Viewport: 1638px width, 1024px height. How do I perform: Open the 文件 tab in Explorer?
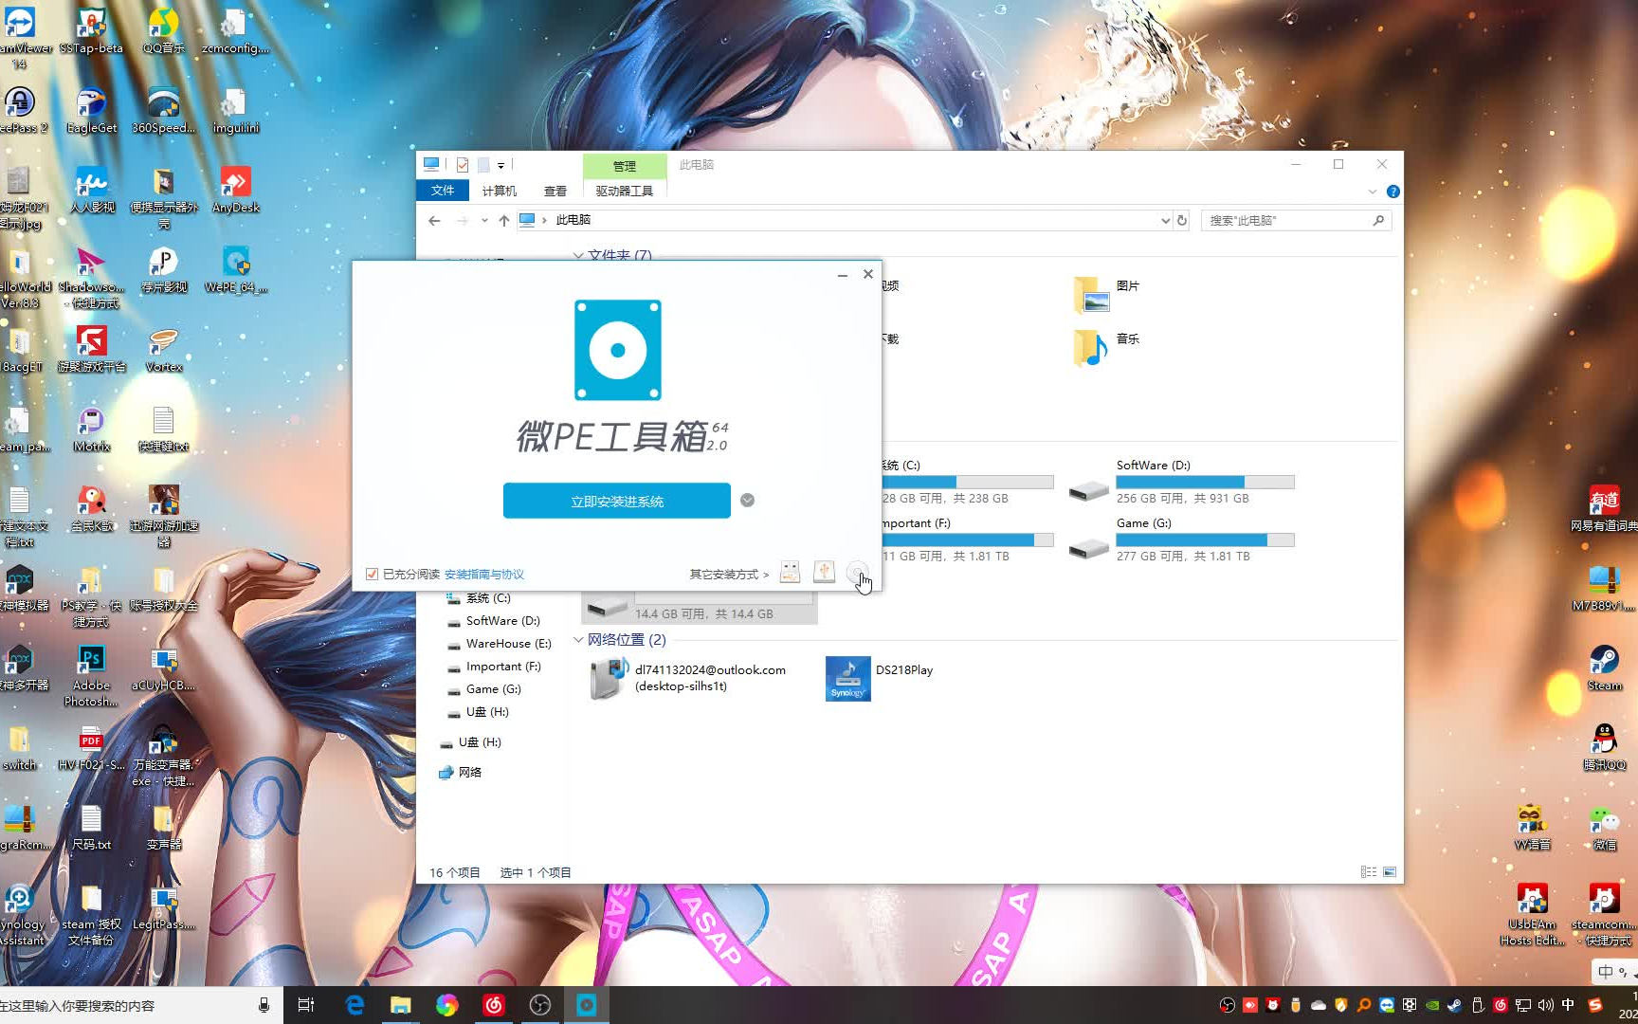[x=443, y=191]
